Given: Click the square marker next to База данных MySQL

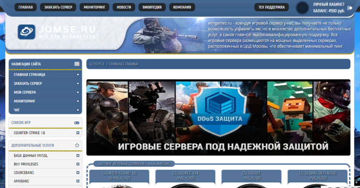Looking at the screenshot, I should click(x=78, y=156).
